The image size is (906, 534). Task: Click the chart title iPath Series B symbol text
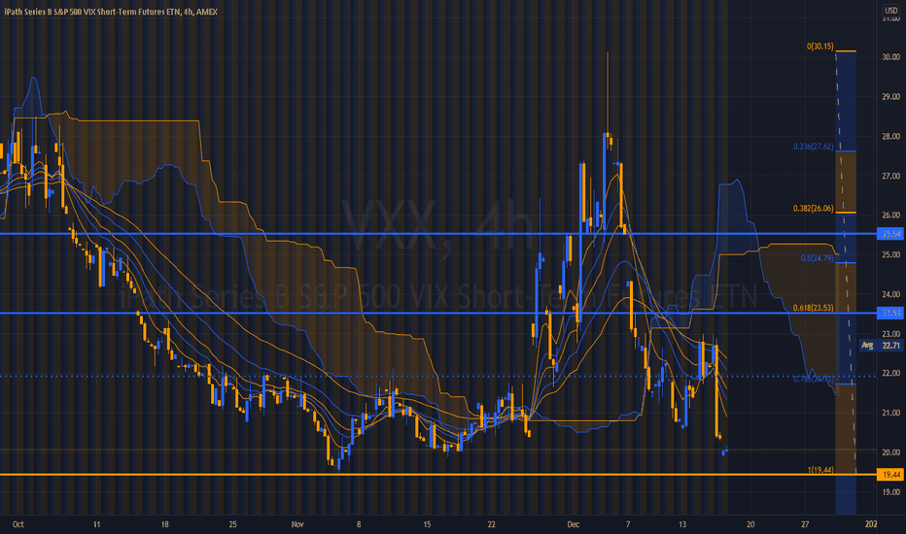[111, 12]
